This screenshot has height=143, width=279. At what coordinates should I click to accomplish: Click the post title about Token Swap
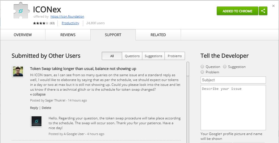(x=83, y=69)
